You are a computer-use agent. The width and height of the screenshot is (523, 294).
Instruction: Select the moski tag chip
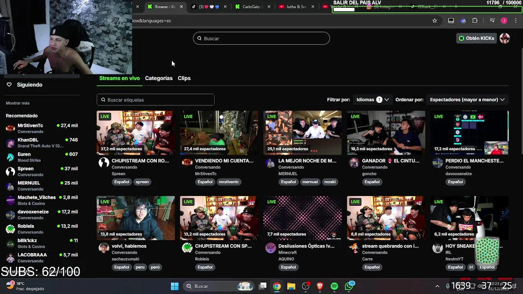tap(330, 182)
